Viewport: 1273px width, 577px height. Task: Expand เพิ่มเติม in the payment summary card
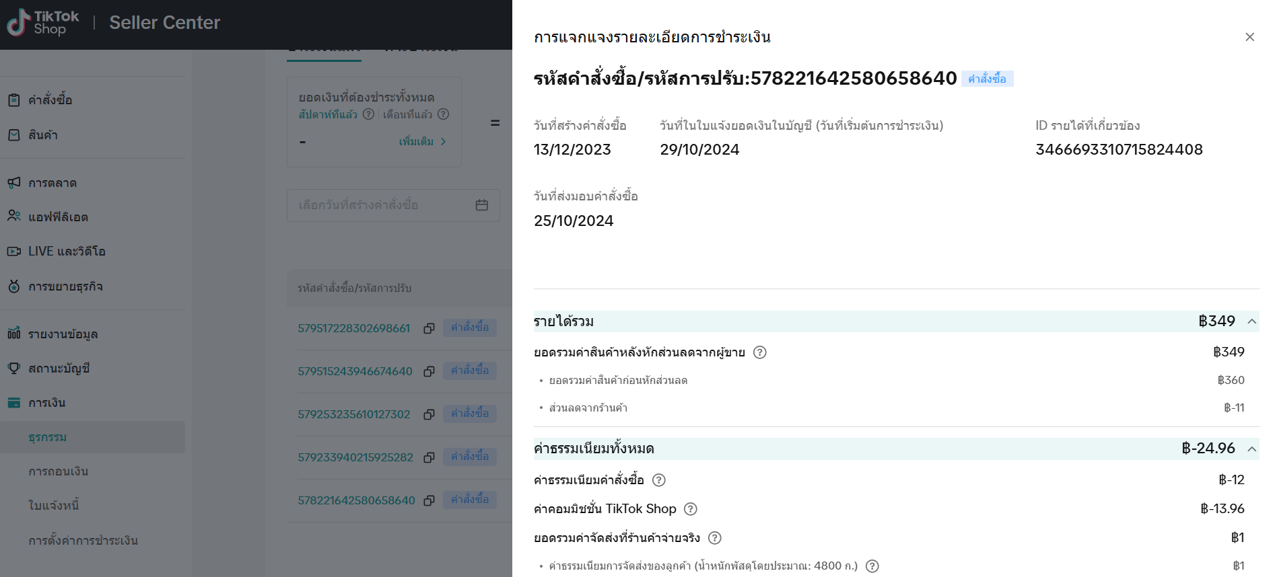(x=422, y=142)
